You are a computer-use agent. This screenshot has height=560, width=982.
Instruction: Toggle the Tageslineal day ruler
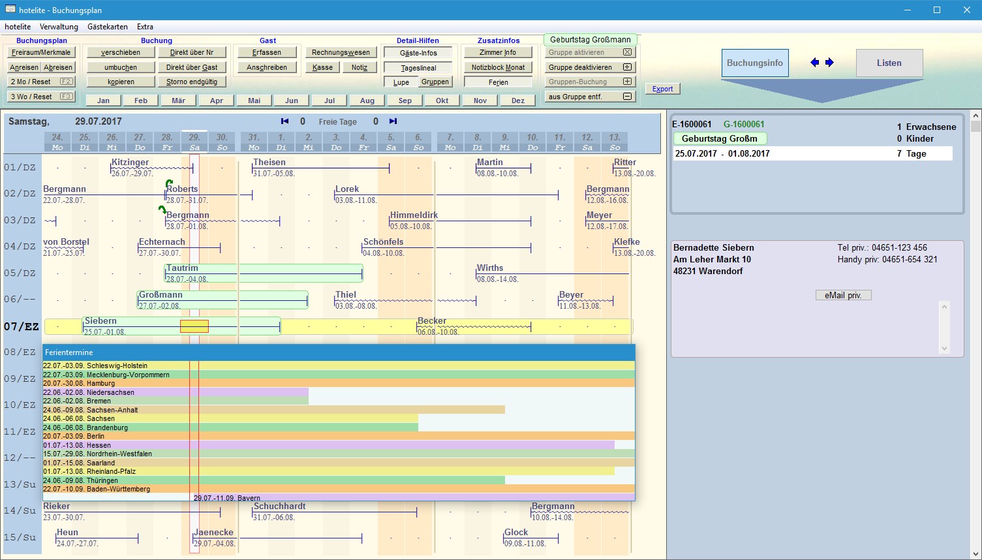click(418, 68)
